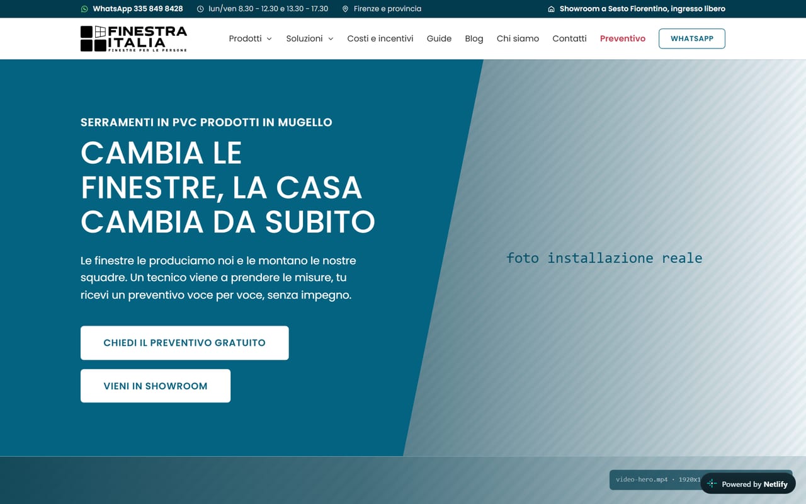Click Serramenti in PVC prodotti in Mugello
Viewport: 806px width, 504px height.
pos(206,122)
